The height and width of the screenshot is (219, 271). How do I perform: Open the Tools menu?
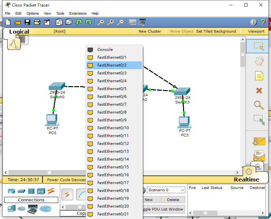tap(60, 13)
